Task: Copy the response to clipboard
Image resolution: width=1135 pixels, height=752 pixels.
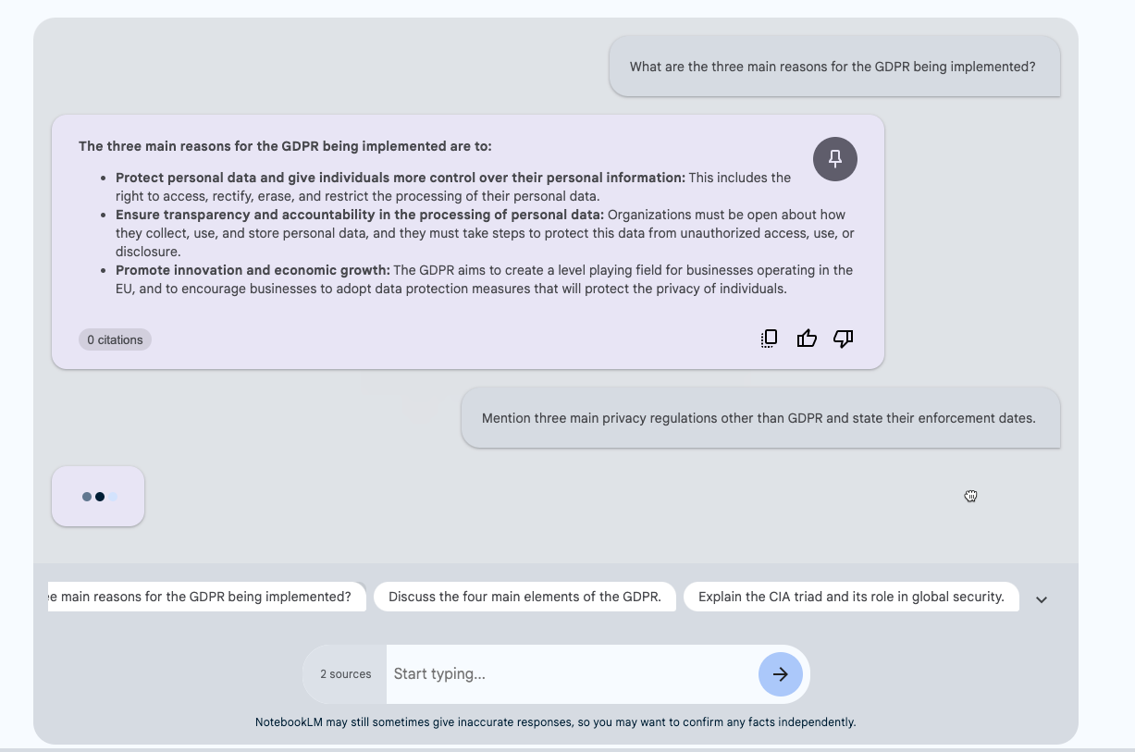Action: 769,339
